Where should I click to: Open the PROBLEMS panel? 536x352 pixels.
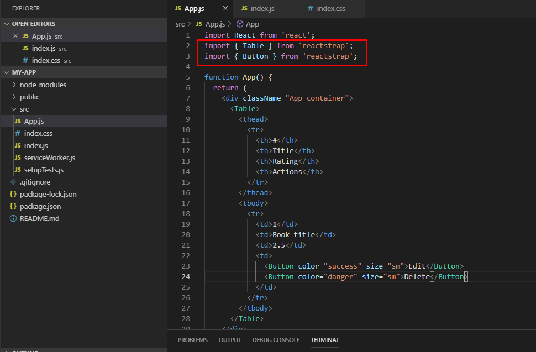[192, 340]
